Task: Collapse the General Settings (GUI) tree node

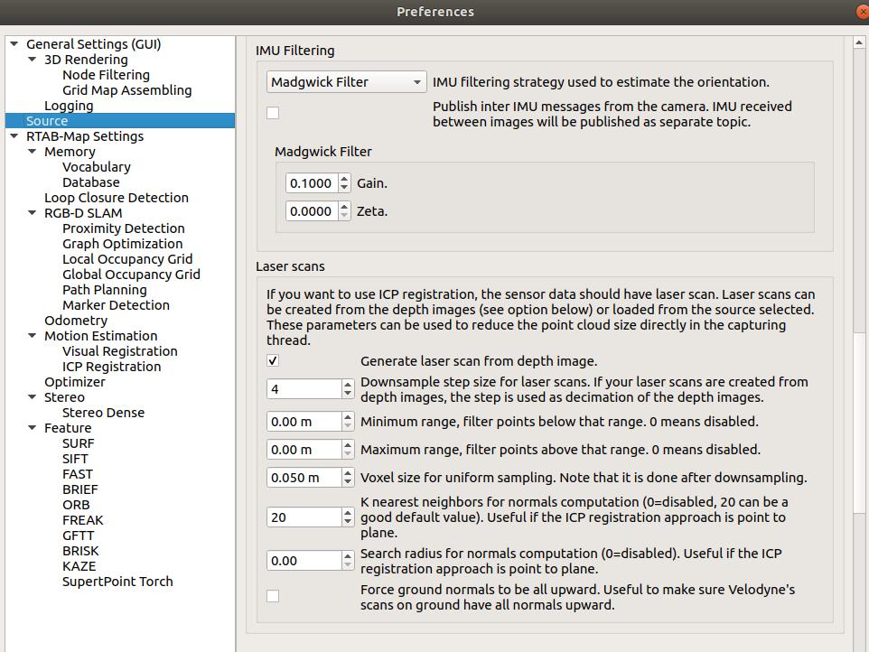Action: pyautogui.click(x=14, y=44)
